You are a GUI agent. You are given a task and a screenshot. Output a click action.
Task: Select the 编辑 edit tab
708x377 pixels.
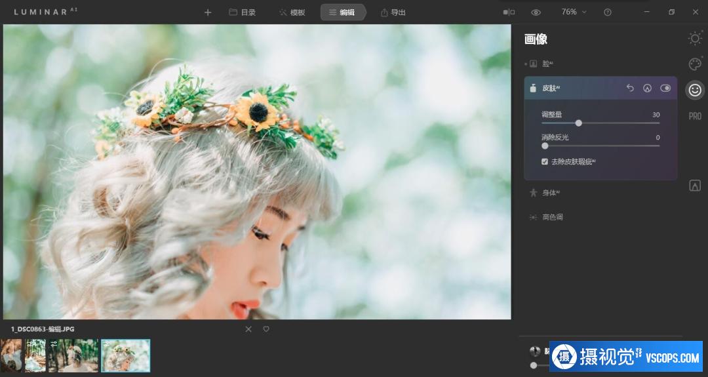343,12
